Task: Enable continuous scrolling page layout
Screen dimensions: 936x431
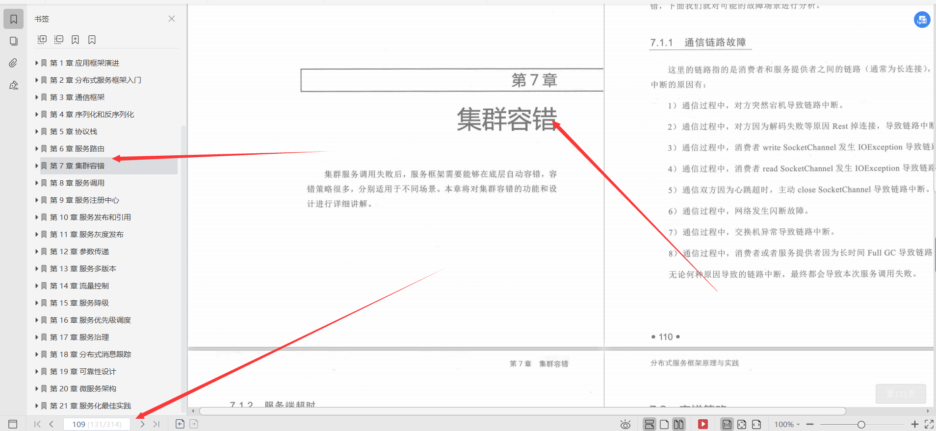Action: [650, 424]
